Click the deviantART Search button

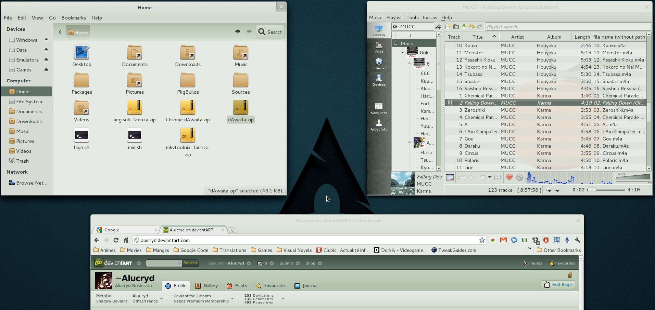(x=190, y=263)
